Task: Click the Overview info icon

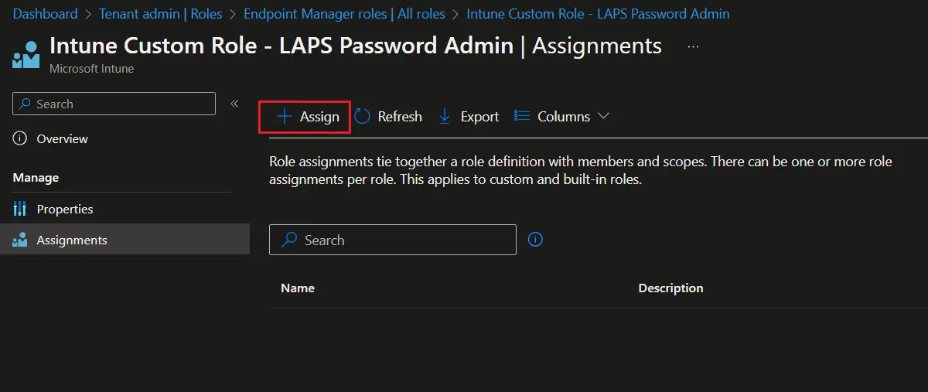Action: (x=20, y=138)
